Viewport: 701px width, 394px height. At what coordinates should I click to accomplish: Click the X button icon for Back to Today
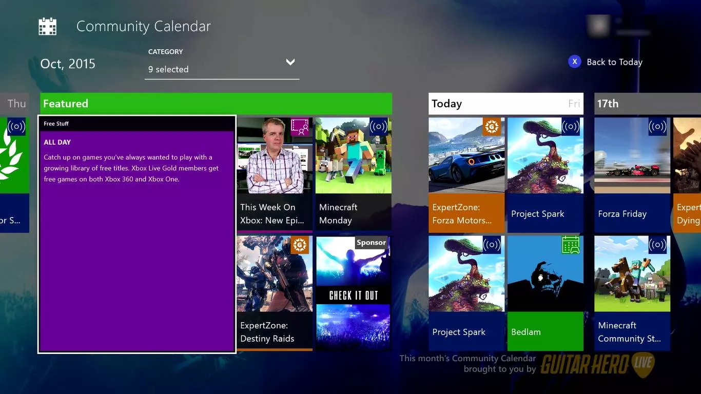tap(575, 62)
